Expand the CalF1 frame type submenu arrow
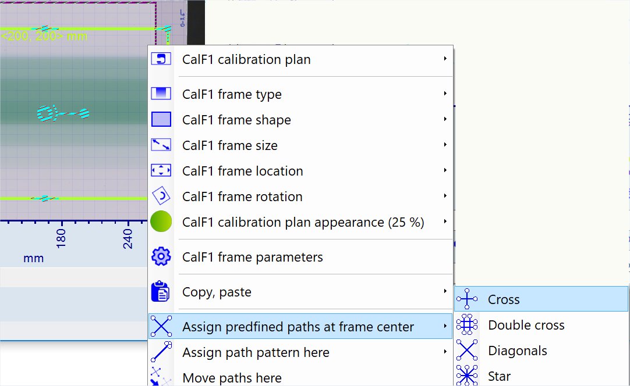 coord(445,94)
